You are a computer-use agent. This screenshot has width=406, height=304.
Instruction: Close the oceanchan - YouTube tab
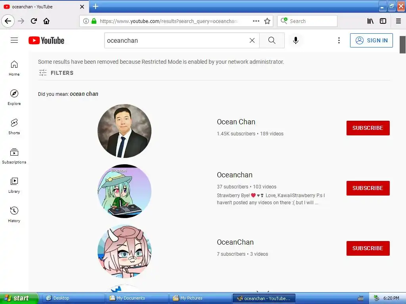pos(82,7)
